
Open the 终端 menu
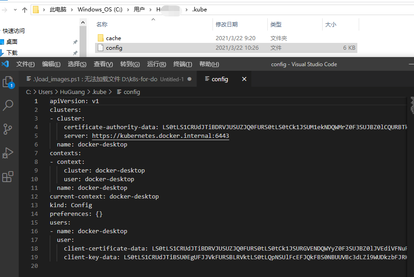click(183, 64)
